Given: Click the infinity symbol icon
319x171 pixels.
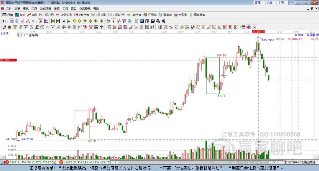Looking at the screenshot, I should click(x=254, y=27).
